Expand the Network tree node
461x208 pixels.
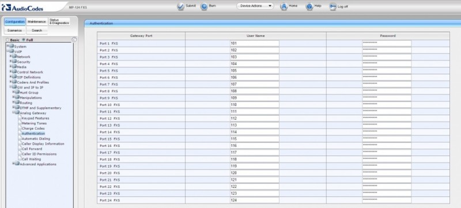pyautogui.click(x=10, y=56)
